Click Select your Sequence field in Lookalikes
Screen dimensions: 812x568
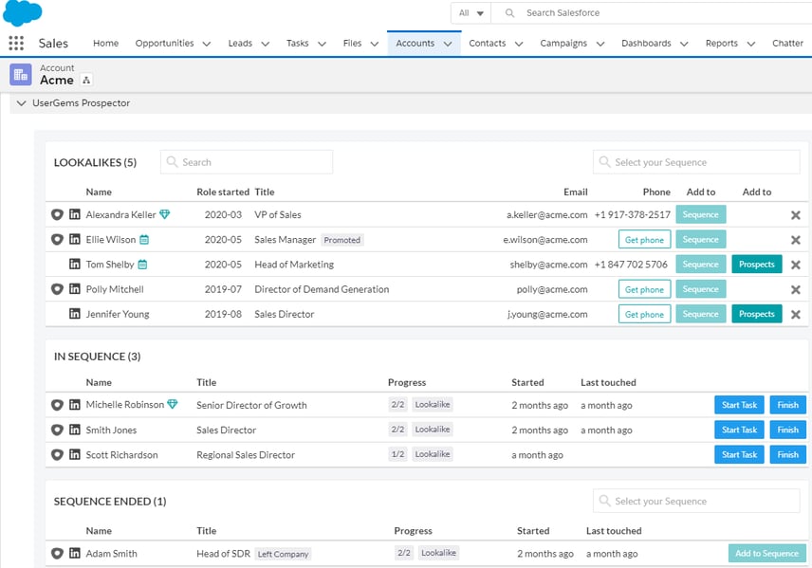[696, 162]
